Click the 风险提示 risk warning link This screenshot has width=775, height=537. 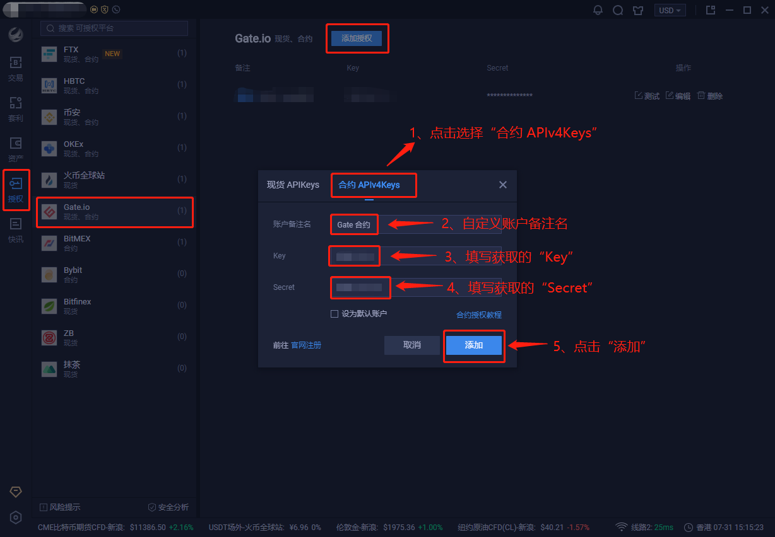60,507
